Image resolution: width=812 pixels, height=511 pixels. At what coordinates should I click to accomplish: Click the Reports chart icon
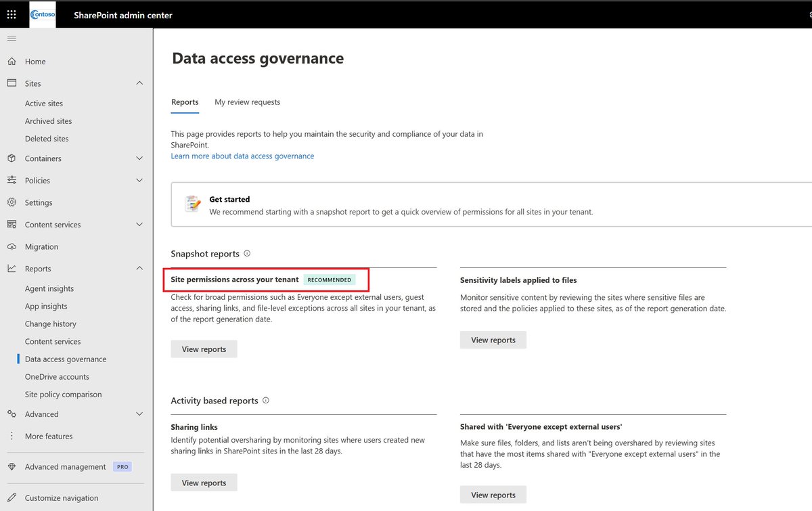point(12,269)
